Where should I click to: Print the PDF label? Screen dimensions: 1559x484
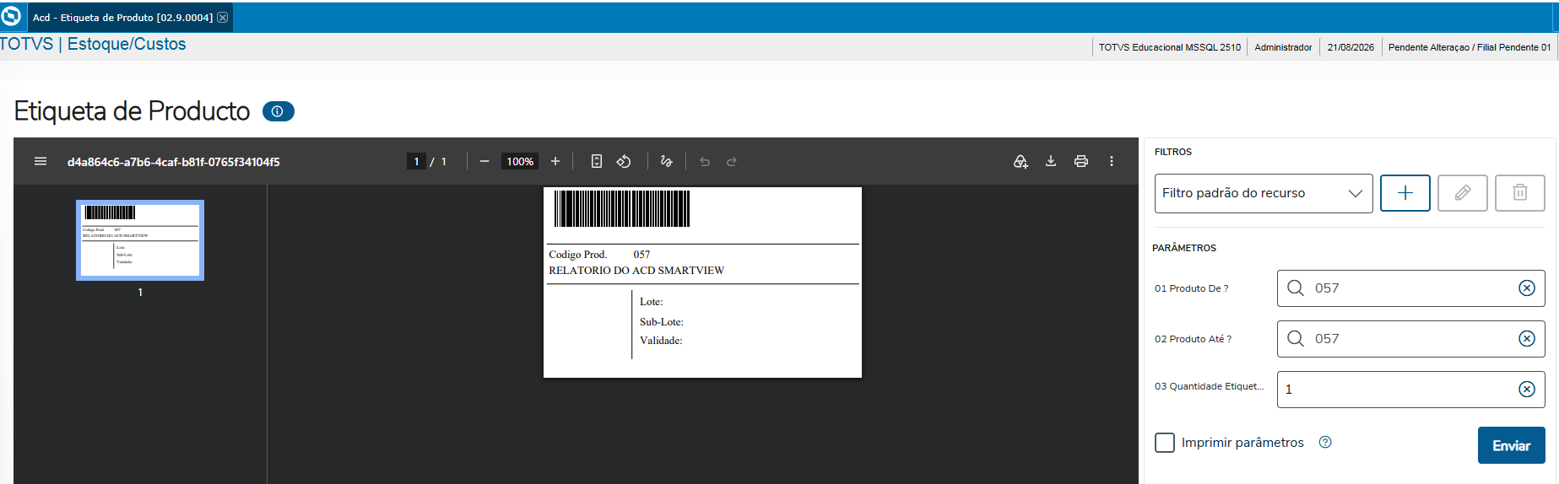pyautogui.click(x=1081, y=161)
